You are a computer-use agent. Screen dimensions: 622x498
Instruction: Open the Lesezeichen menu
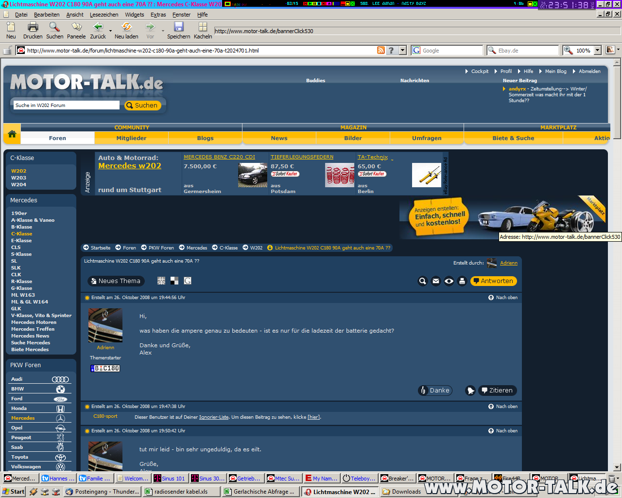pyautogui.click(x=104, y=15)
